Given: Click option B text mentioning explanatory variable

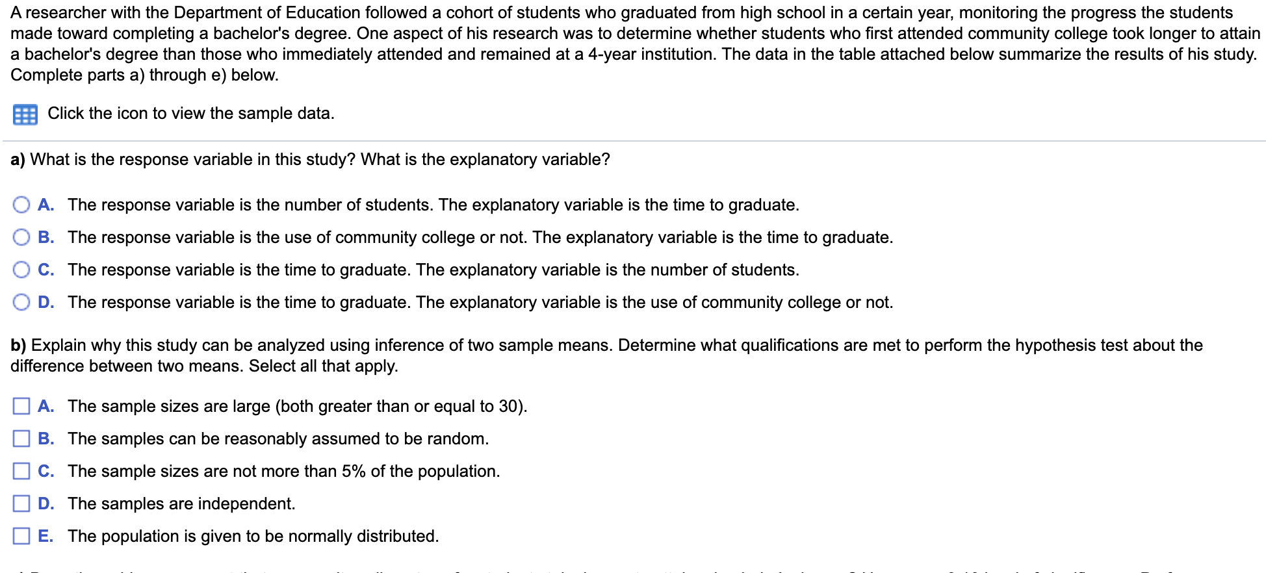Looking at the screenshot, I should (x=481, y=237).
